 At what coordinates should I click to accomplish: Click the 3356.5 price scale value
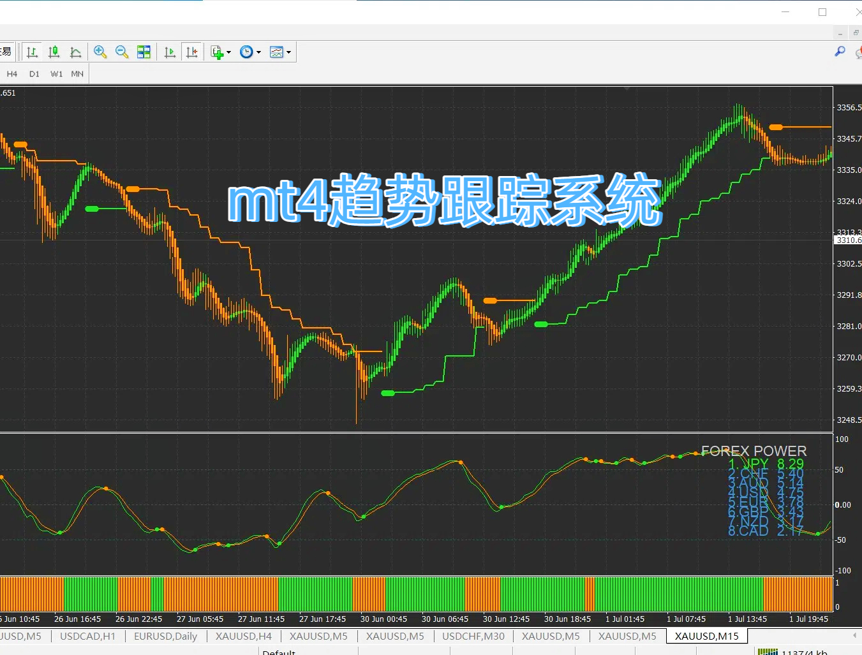(849, 107)
